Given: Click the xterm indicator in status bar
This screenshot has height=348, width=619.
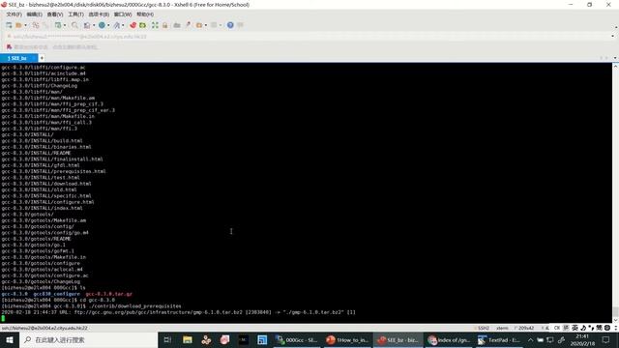Looking at the screenshot, I should pyautogui.click(x=502, y=328).
